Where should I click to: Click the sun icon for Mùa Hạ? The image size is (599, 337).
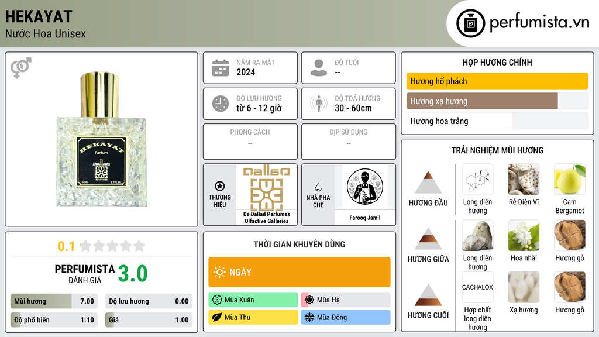pos(309,300)
